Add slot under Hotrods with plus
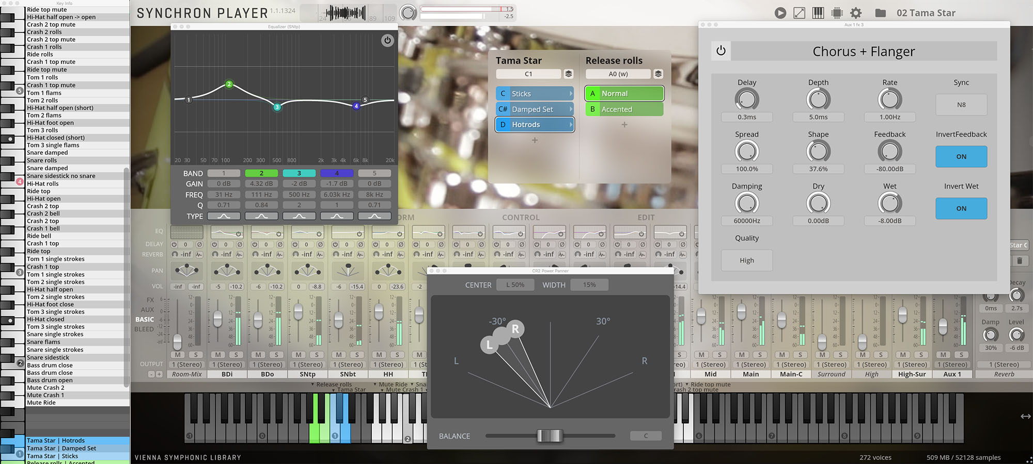The image size is (1033, 464). (x=535, y=140)
